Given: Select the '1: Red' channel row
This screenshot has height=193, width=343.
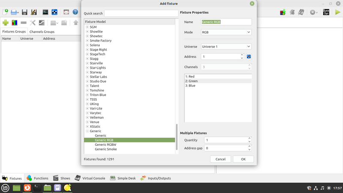Looking at the screenshot, I should pos(218,76).
